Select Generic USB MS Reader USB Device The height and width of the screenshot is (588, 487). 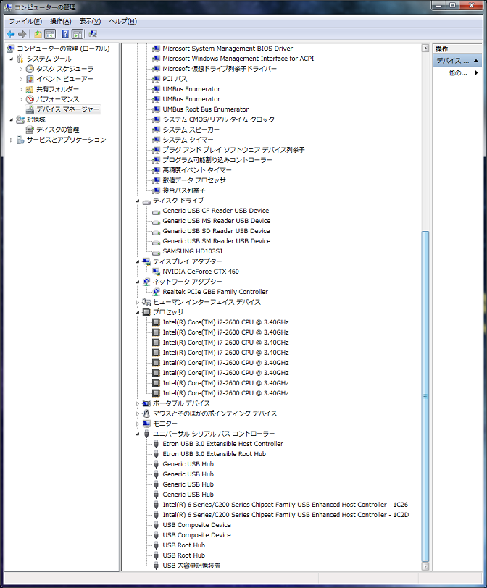[x=217, y=221]
